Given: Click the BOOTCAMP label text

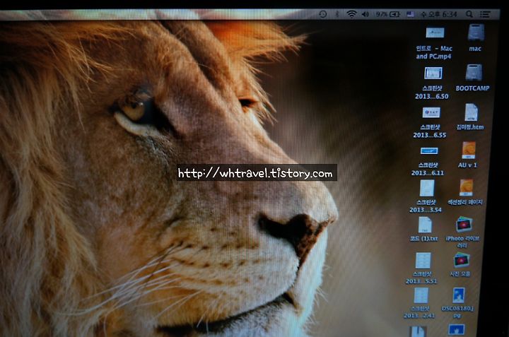Looking at the screenshot, I should (x=472, y=88).
